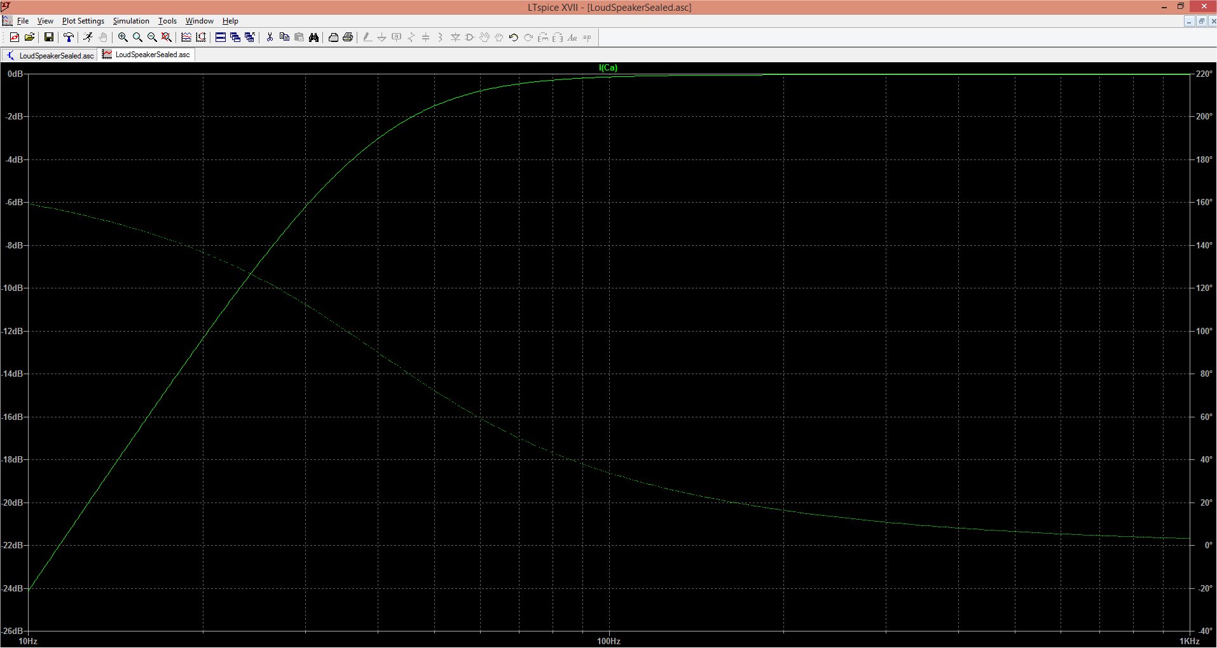Click the 1KHz frequency axis label
This screenshot has width=1217, height=648.
pos(1190,641)
